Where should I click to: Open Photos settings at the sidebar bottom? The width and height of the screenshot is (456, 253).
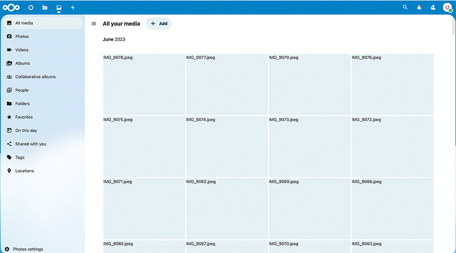[28, 249]
